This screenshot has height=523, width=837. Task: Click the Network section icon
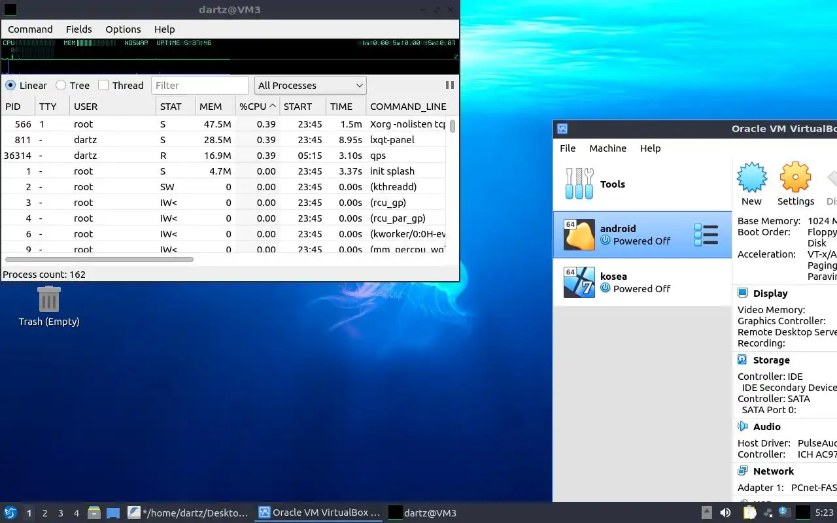(x=742, y=471)
